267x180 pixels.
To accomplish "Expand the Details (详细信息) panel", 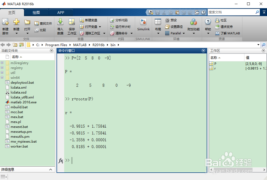I will 51,169.
